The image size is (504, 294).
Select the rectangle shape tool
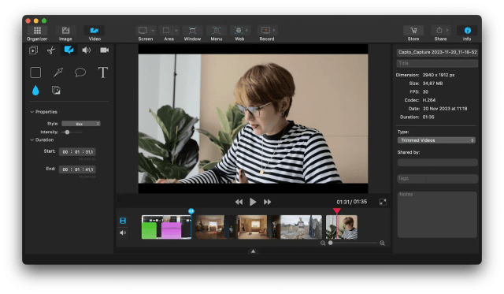click(x=35, y=73)
